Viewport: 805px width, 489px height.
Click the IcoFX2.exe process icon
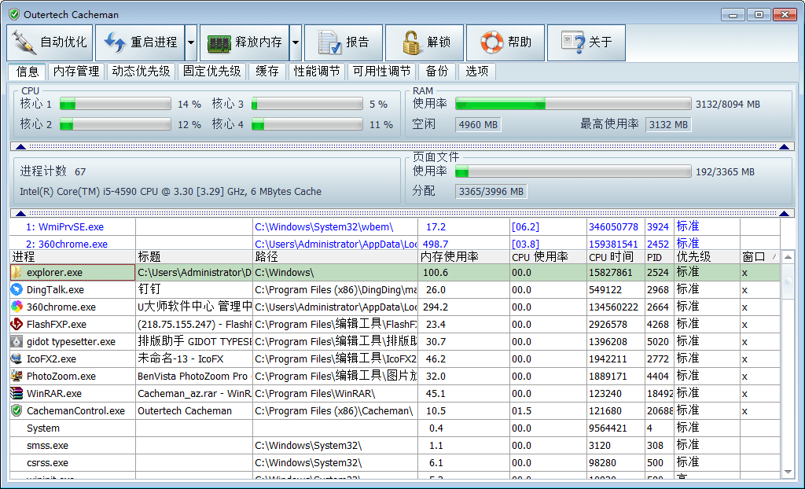pos(17,358)
